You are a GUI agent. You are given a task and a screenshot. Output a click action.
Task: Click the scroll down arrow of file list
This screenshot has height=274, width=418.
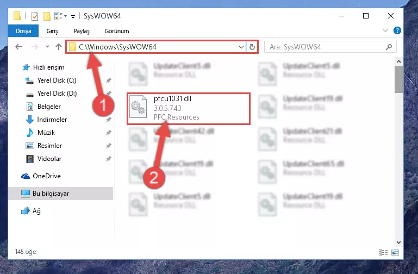pos(398,242)
